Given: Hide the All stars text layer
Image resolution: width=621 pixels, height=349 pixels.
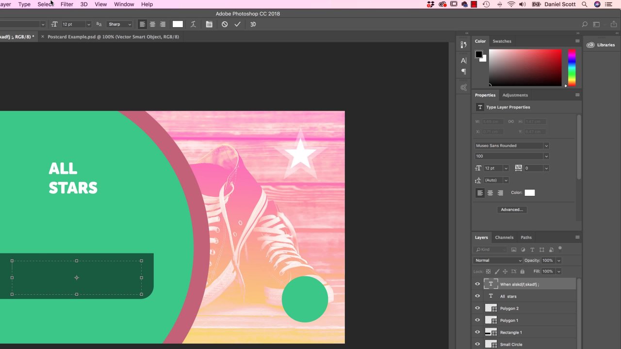Looking at the screenshot, I should click(x=477, y=296).
